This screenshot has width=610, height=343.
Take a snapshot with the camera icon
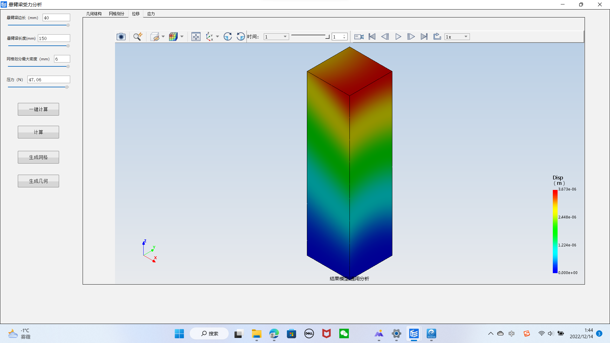121,37
